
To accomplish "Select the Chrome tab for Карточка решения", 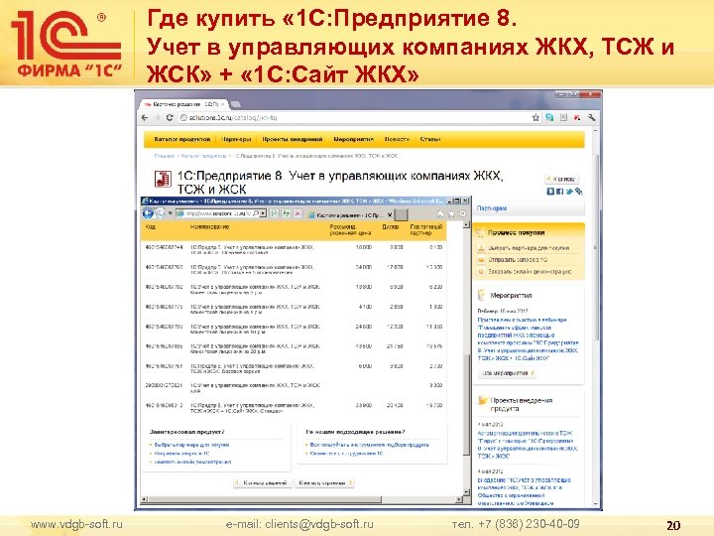I will click(x=184, y=104).
